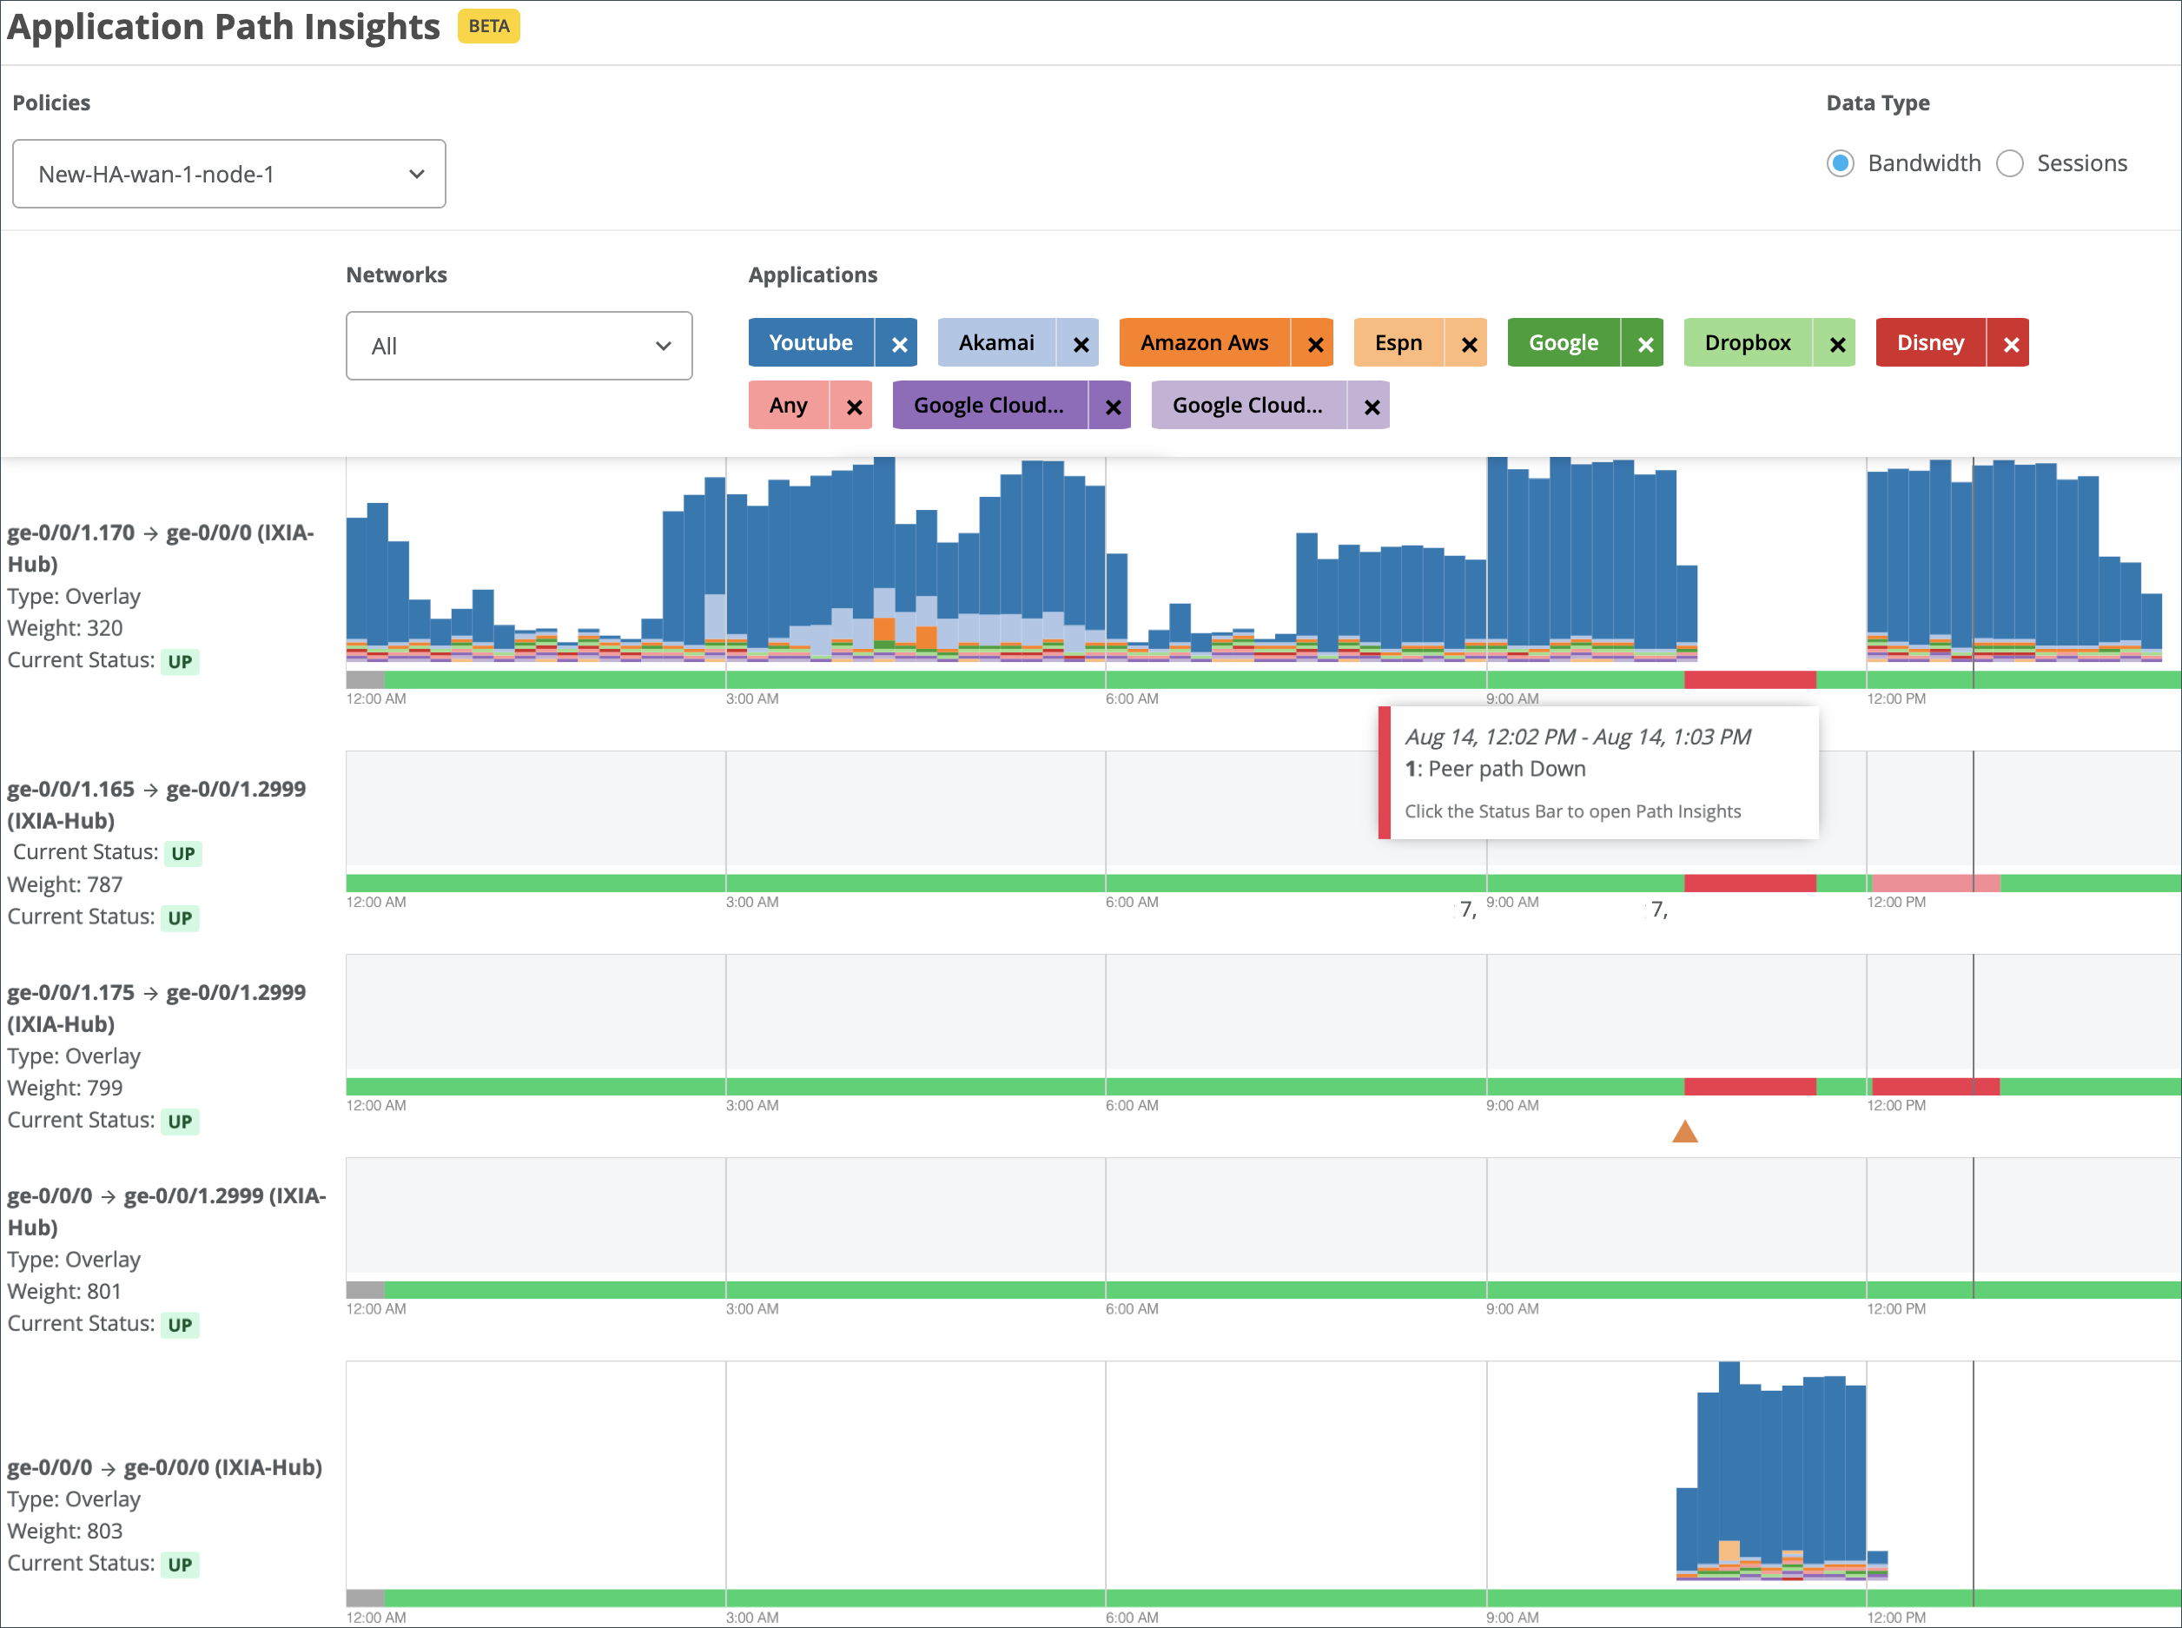The height and width of the screenshot is (1628, 2182).
Task: Click the Youtube application tag label
Action: pos(810,343)
